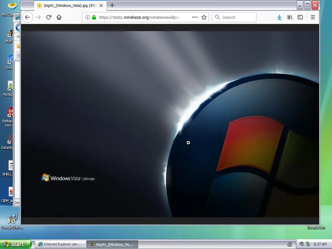Open page actions three-dot menu

pos(195,17)
